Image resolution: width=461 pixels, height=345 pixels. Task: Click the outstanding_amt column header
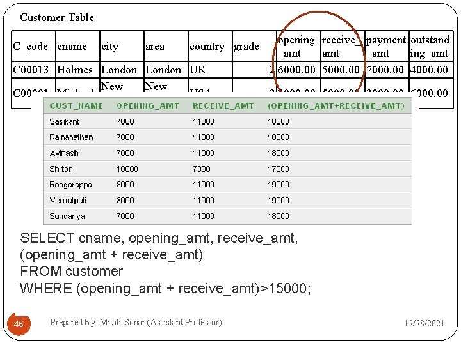430,47
